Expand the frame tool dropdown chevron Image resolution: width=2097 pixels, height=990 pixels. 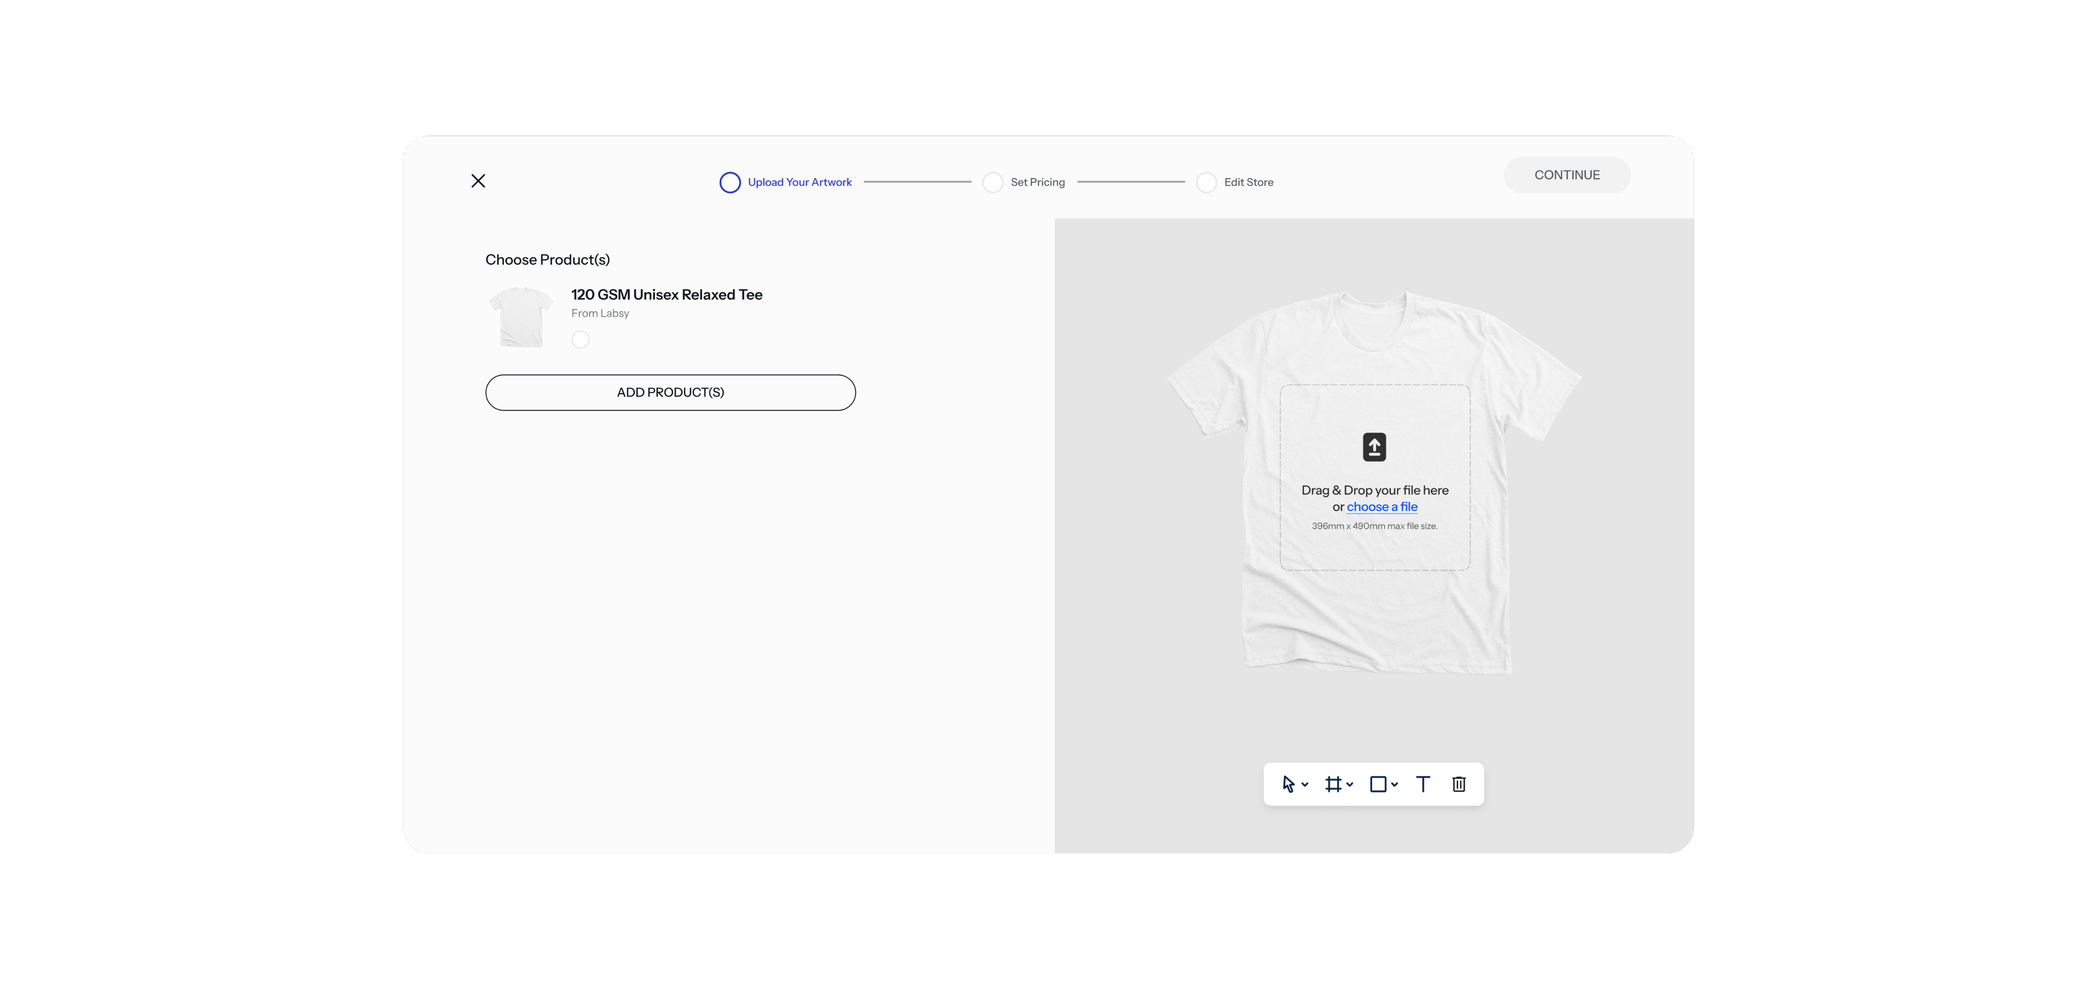[1350, 785]
